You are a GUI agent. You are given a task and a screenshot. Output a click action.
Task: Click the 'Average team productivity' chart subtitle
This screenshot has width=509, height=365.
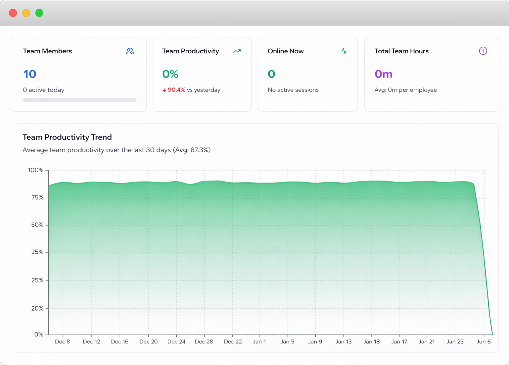point(116,150)
